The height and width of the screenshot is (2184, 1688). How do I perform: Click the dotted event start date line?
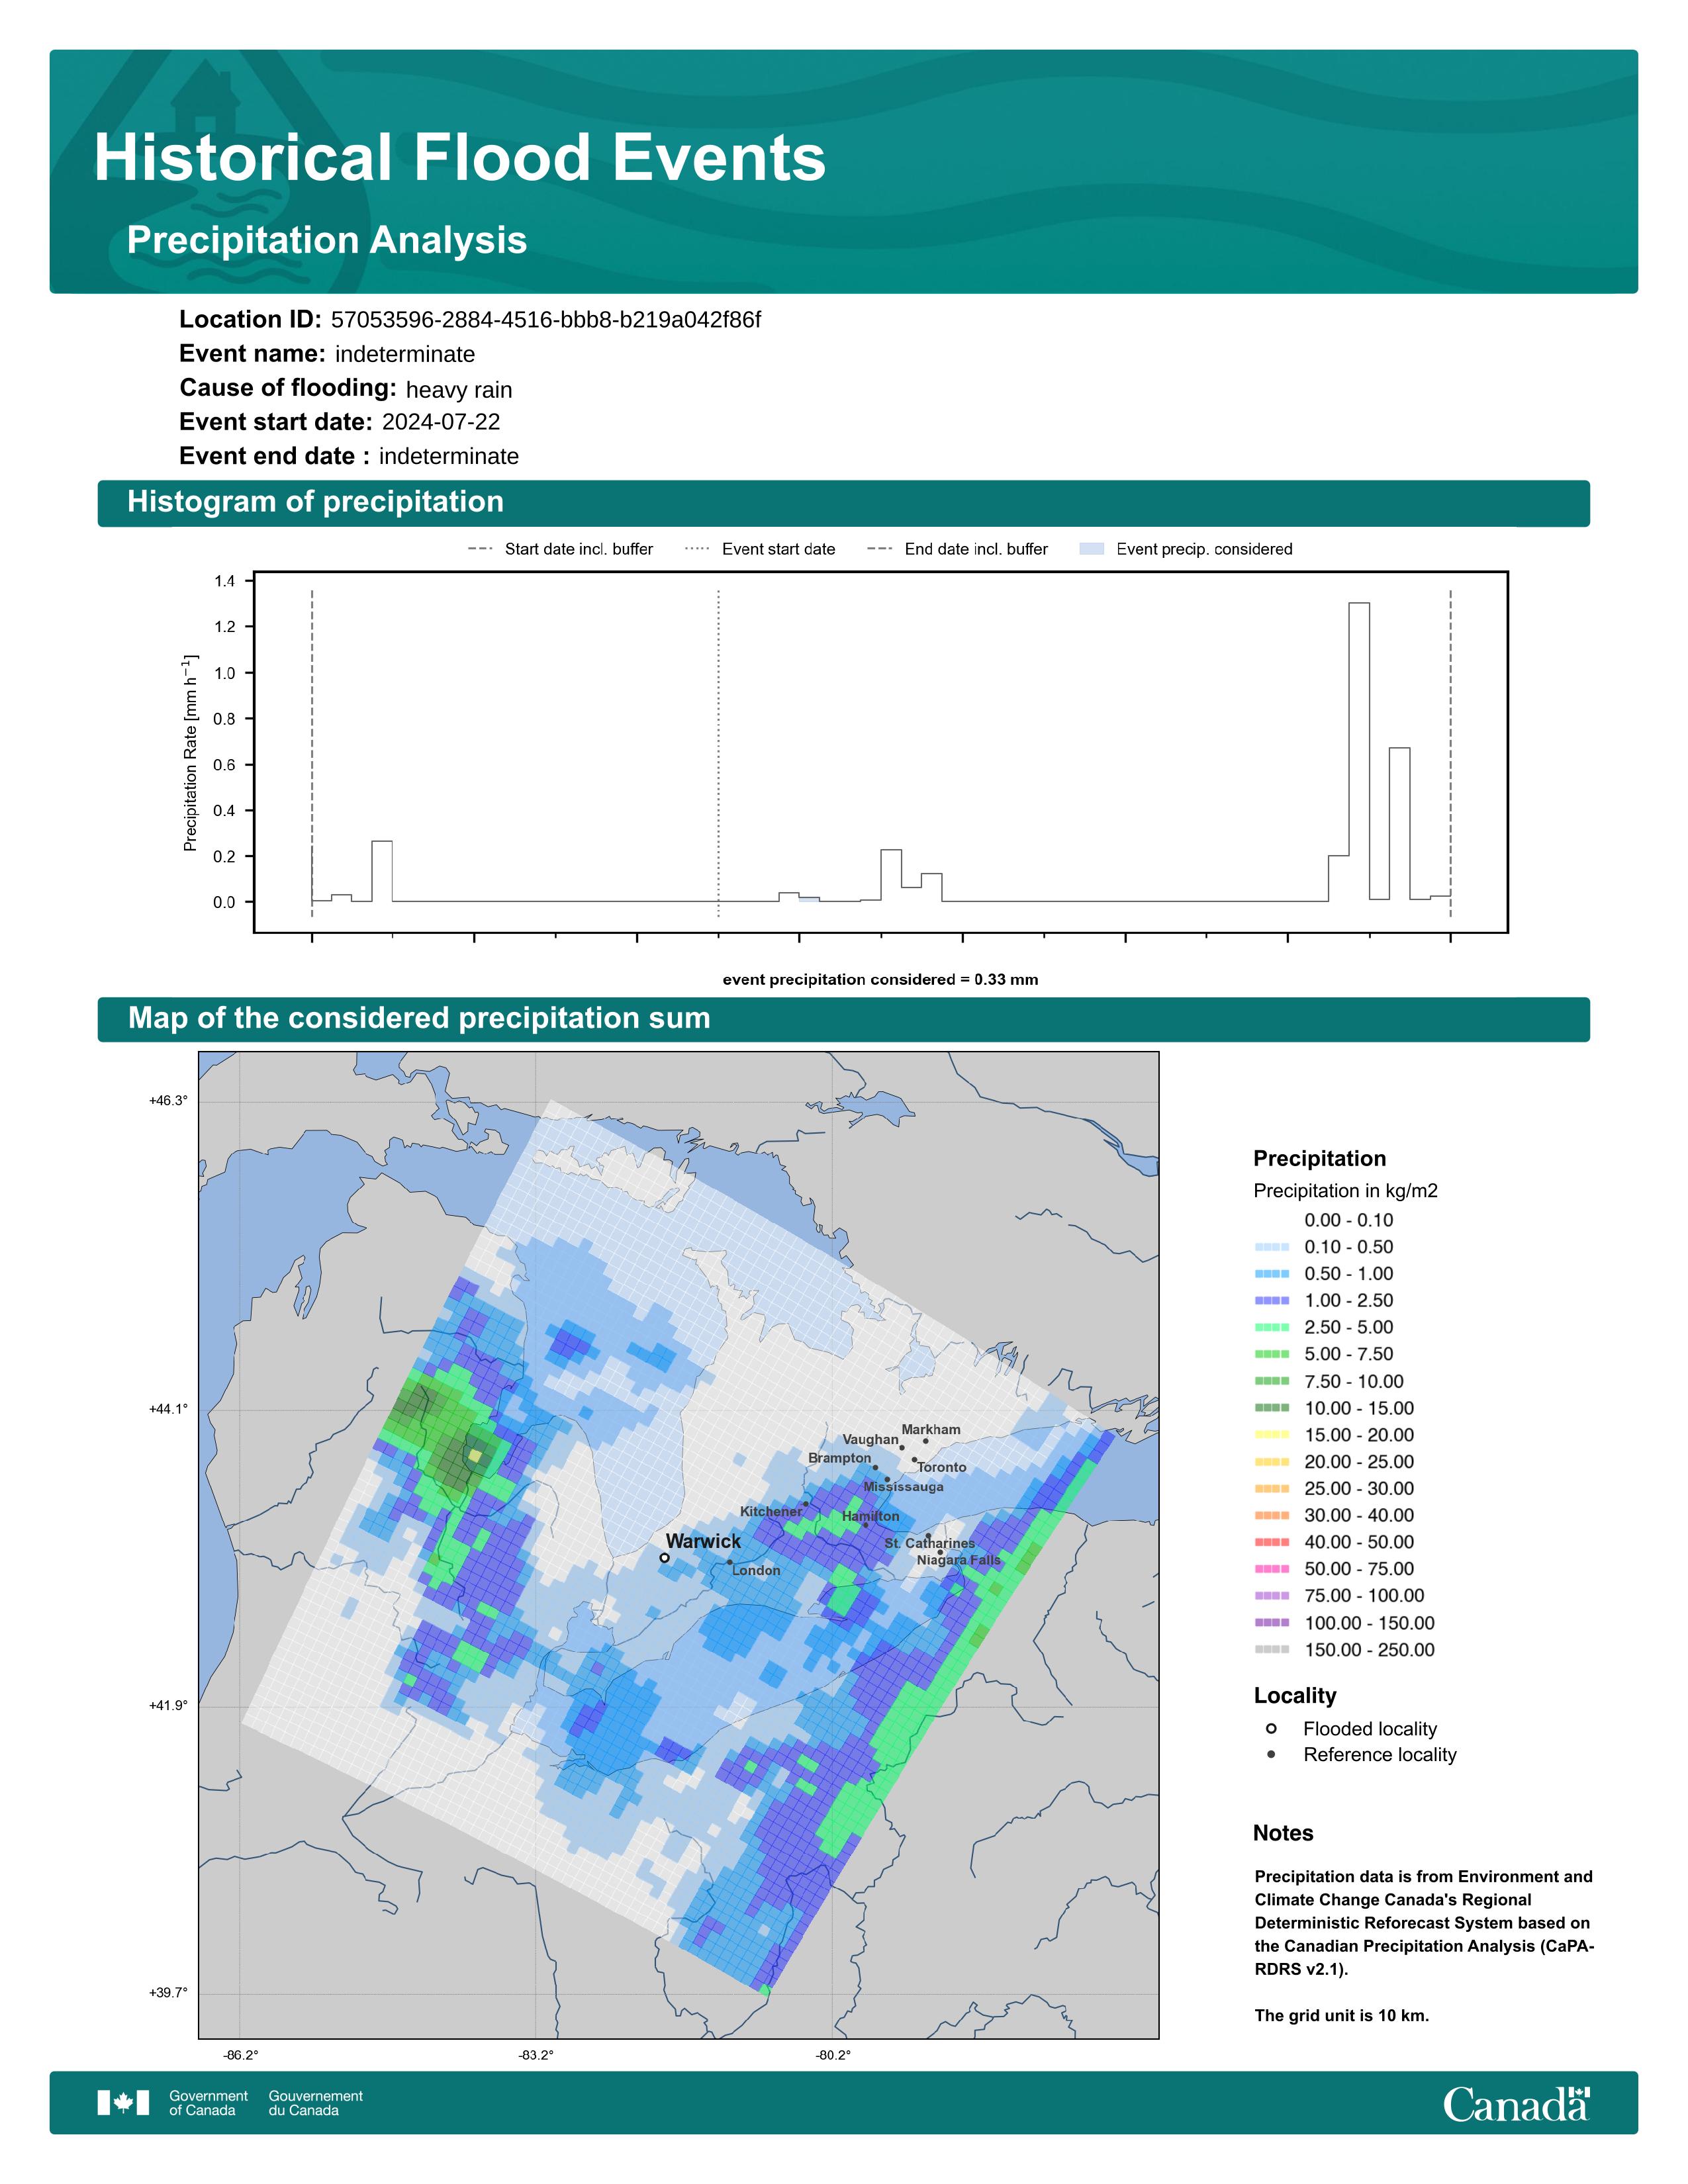pos(719,753)
